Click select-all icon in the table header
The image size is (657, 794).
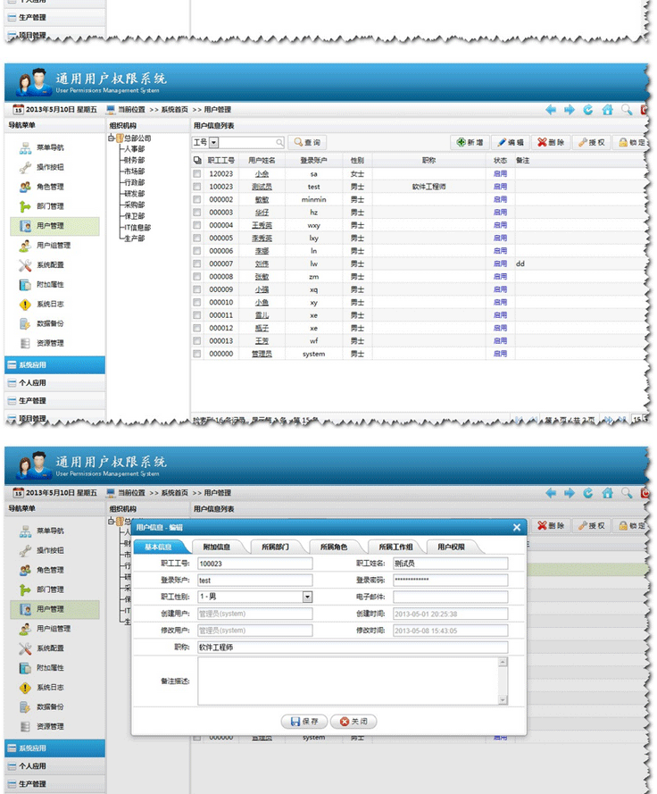[197, 161]
